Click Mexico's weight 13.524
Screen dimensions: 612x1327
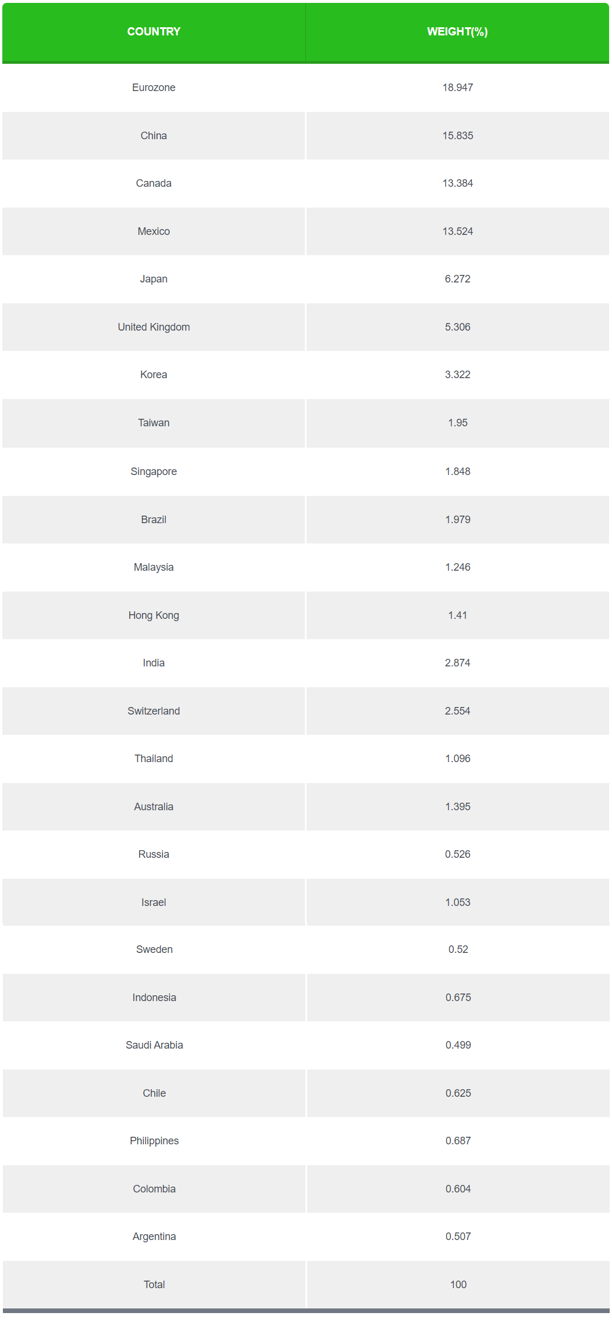point(457,231)
